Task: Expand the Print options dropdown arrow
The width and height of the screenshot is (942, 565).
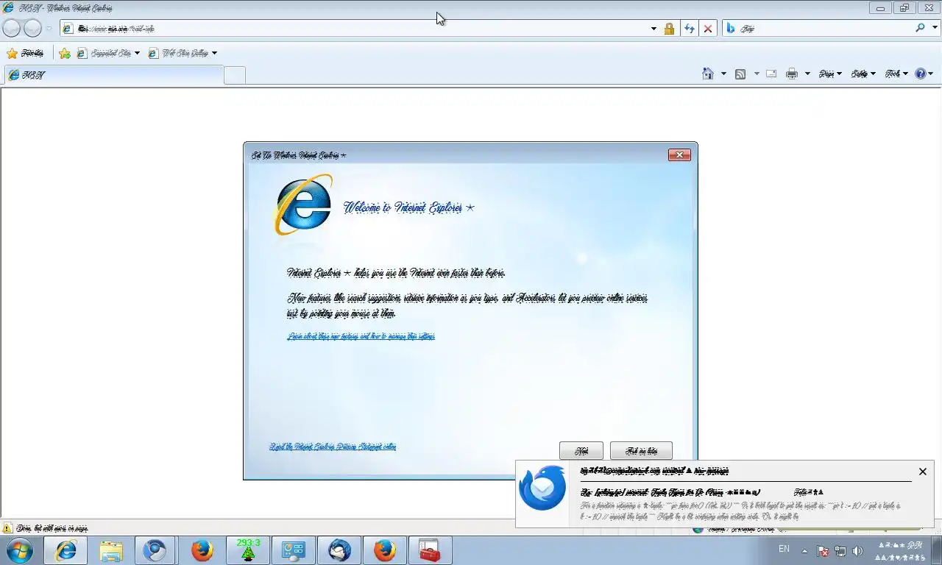Action: pos(807,74)
